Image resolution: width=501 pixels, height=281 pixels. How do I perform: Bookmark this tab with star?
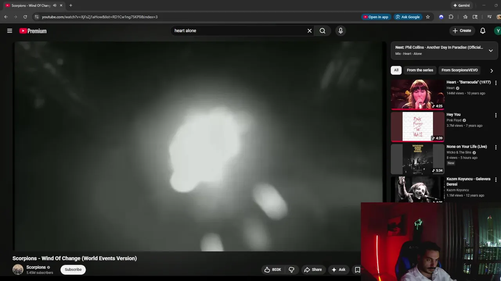(428, 17)
